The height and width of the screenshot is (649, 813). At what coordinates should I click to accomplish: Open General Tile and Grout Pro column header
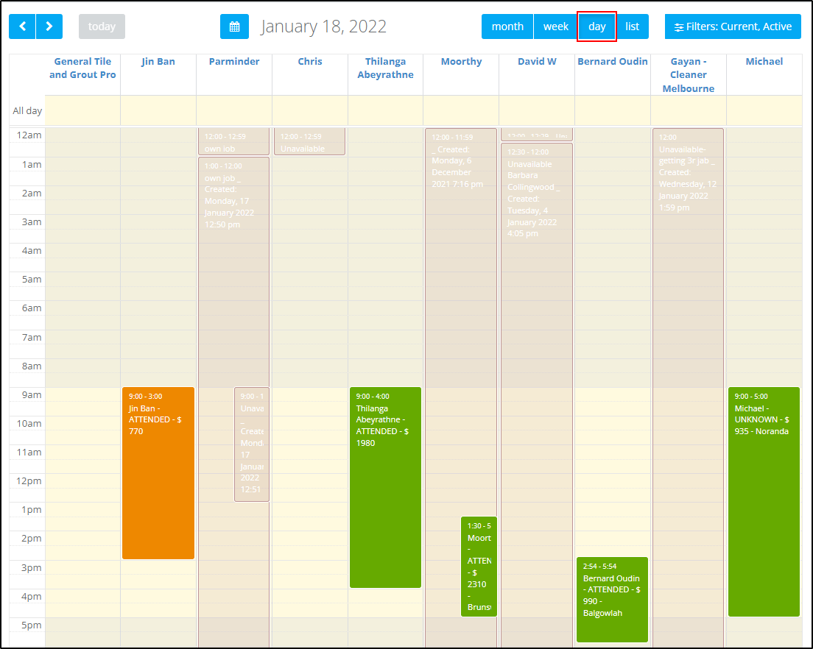82,68
